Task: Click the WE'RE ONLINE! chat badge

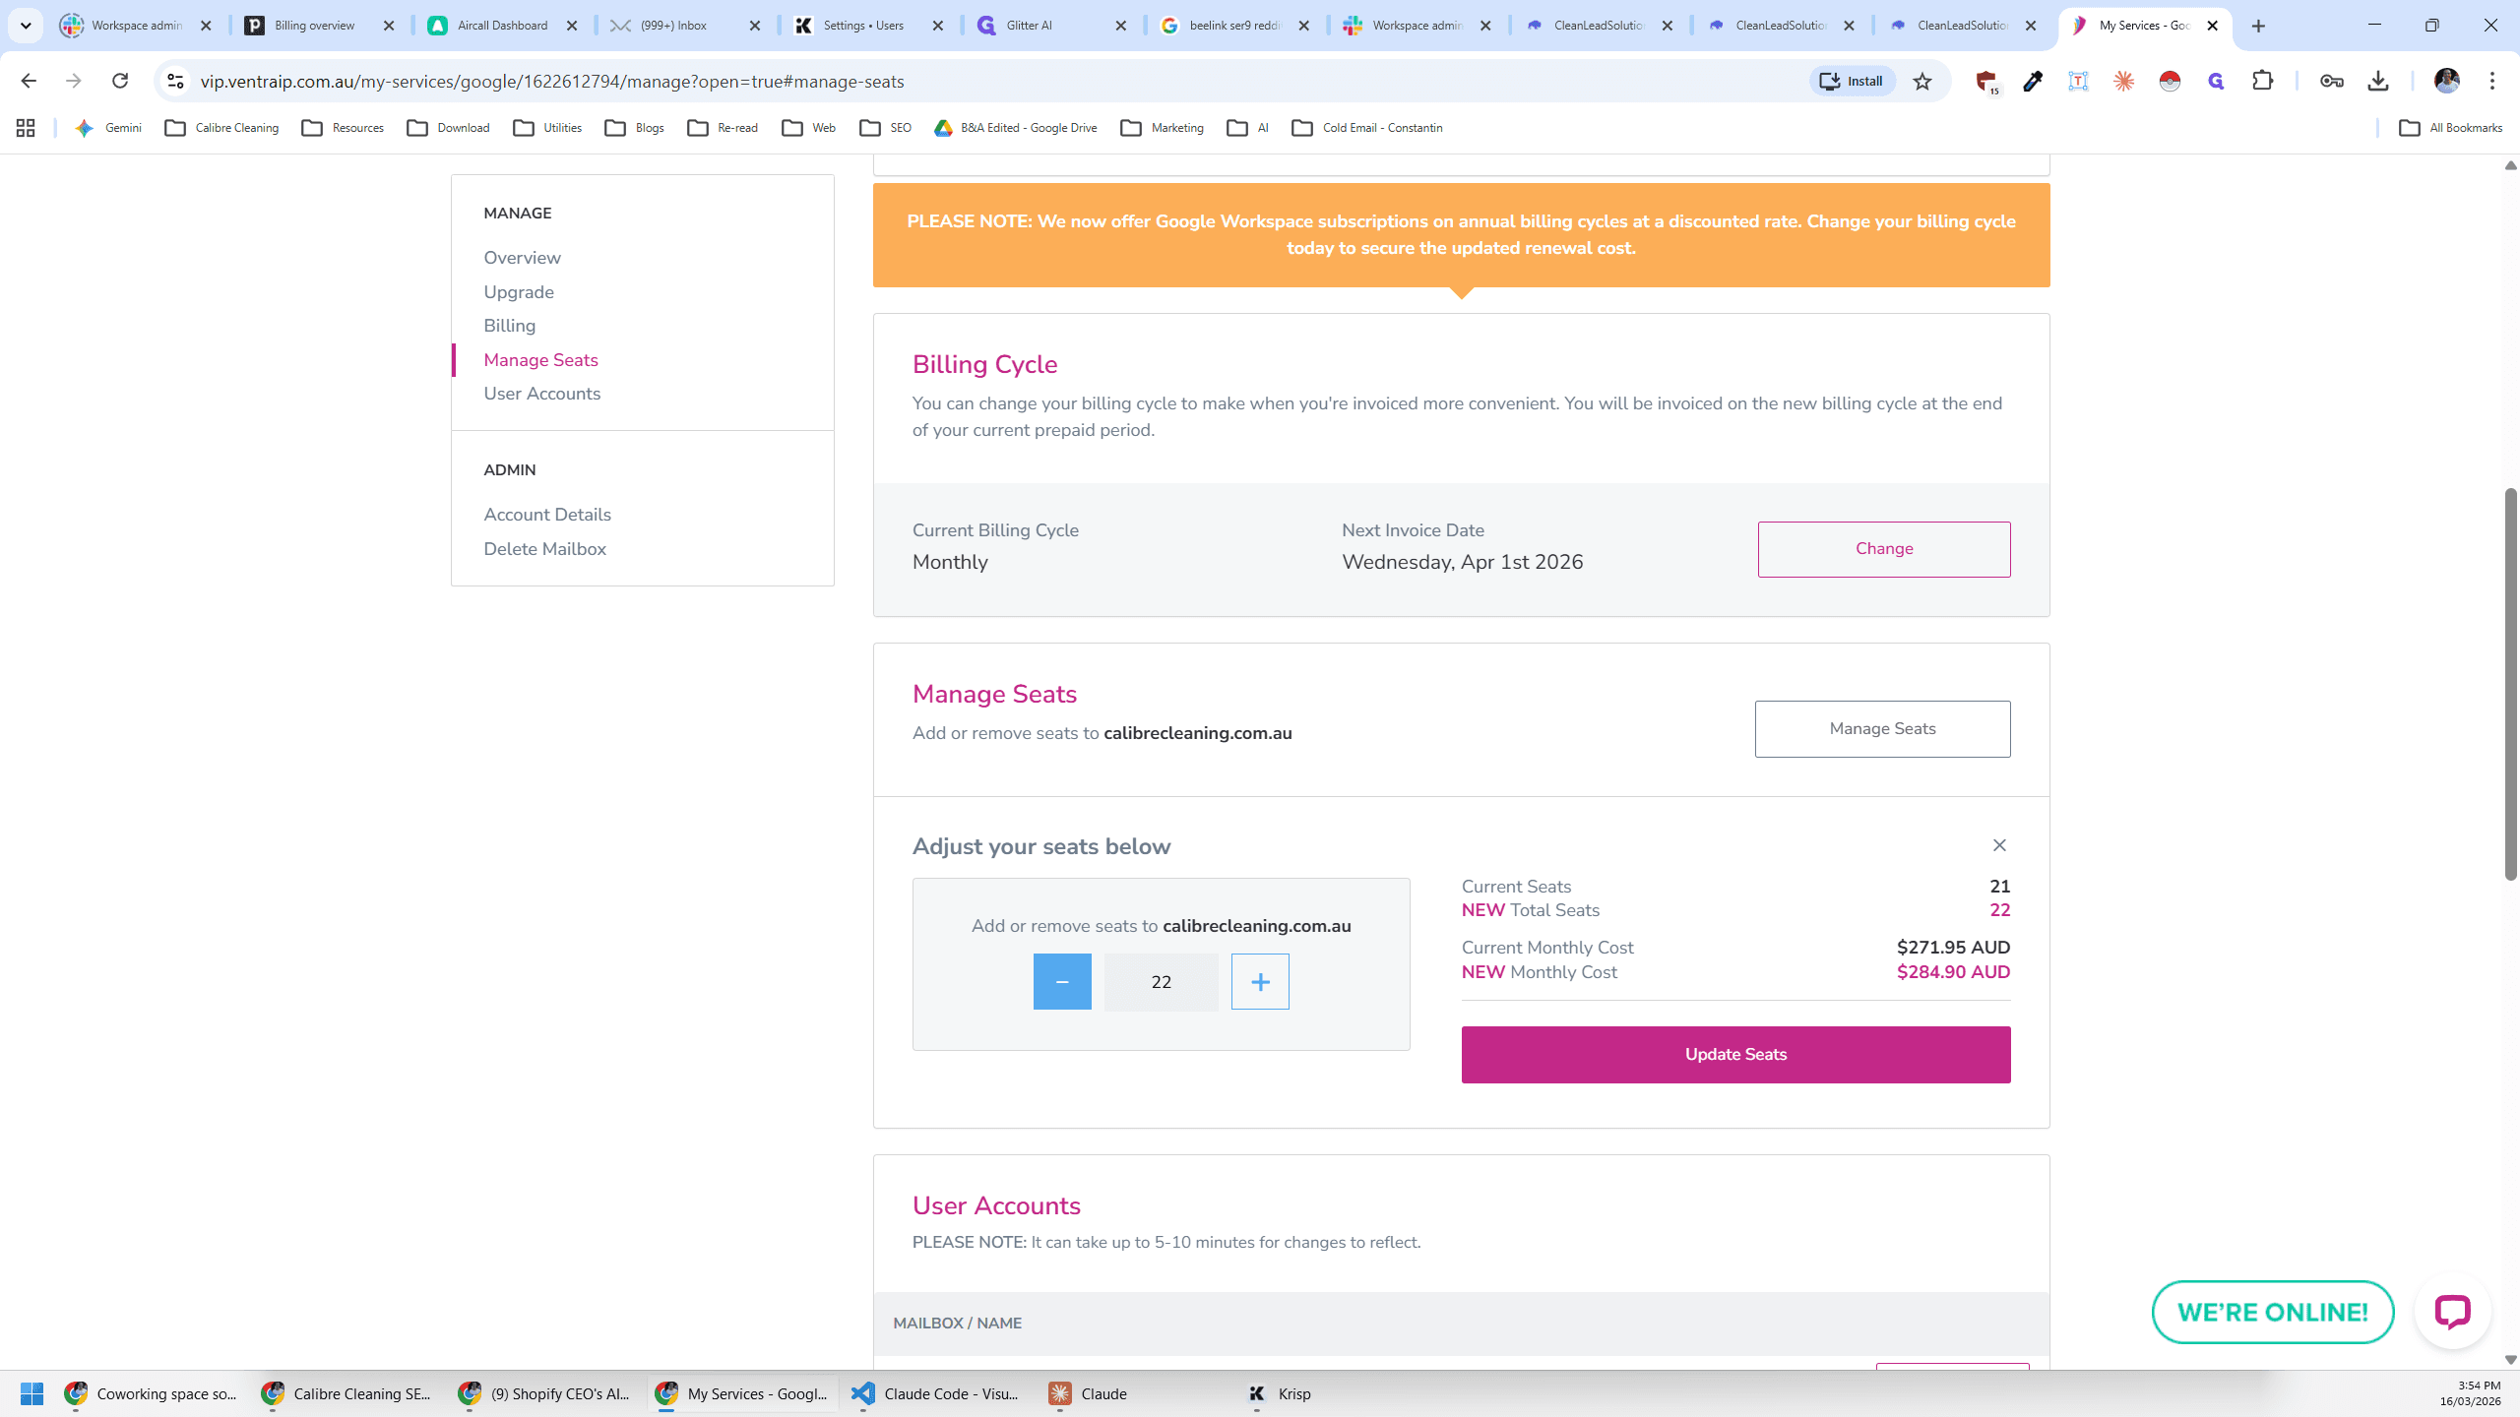Action: click(2273, 1312)
